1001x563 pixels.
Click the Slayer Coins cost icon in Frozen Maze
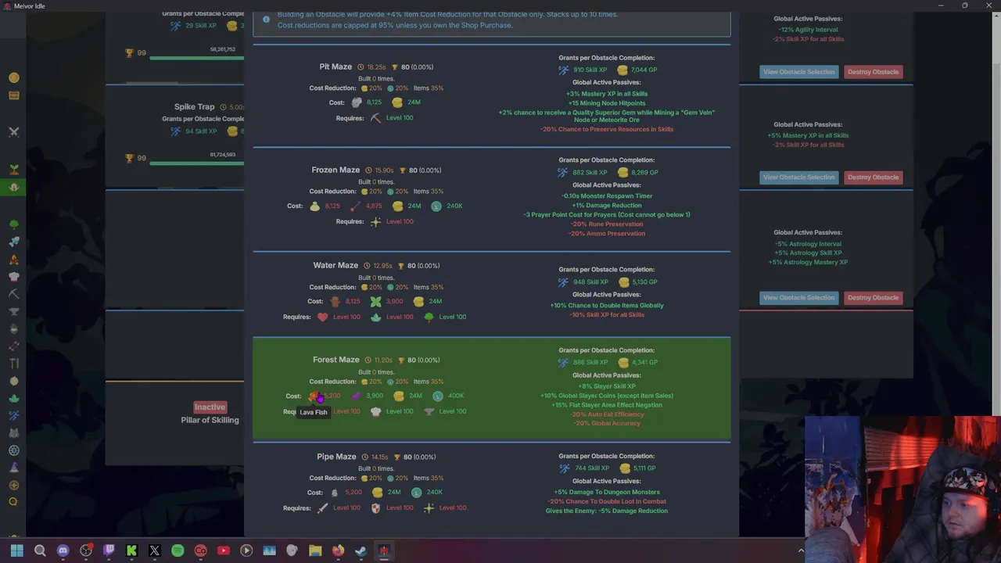coord(436,206)
